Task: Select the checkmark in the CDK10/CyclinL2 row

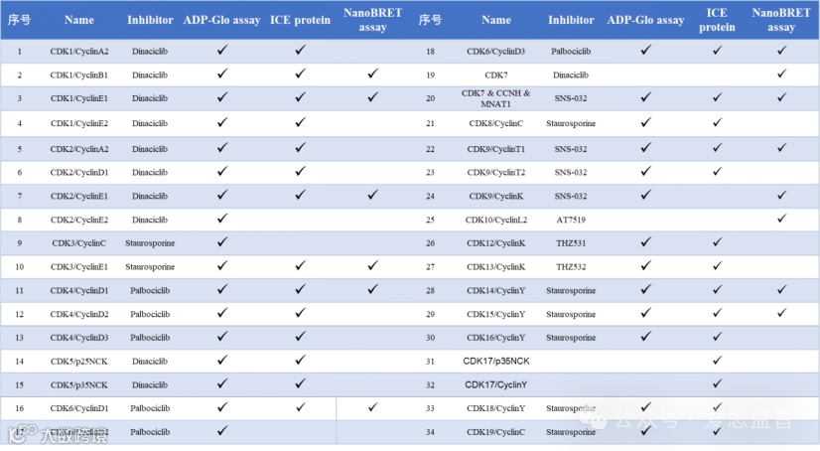Action: click(781, 218)
